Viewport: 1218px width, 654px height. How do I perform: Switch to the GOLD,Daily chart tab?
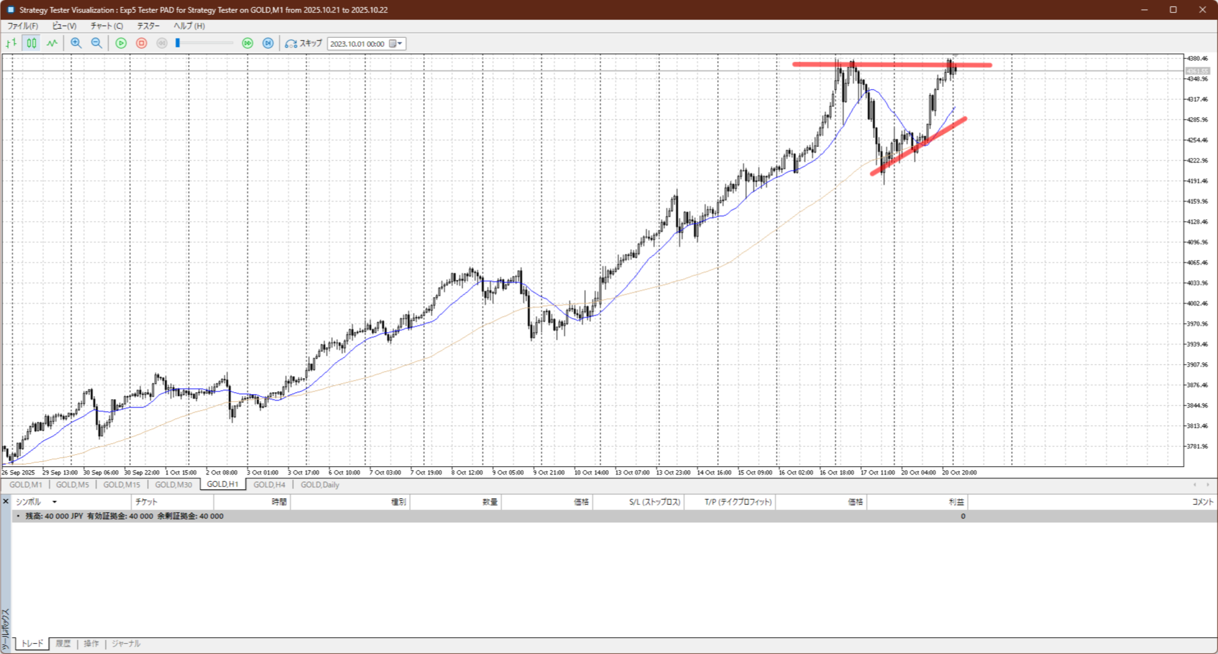pyautogui.click(x=320, y=485)
